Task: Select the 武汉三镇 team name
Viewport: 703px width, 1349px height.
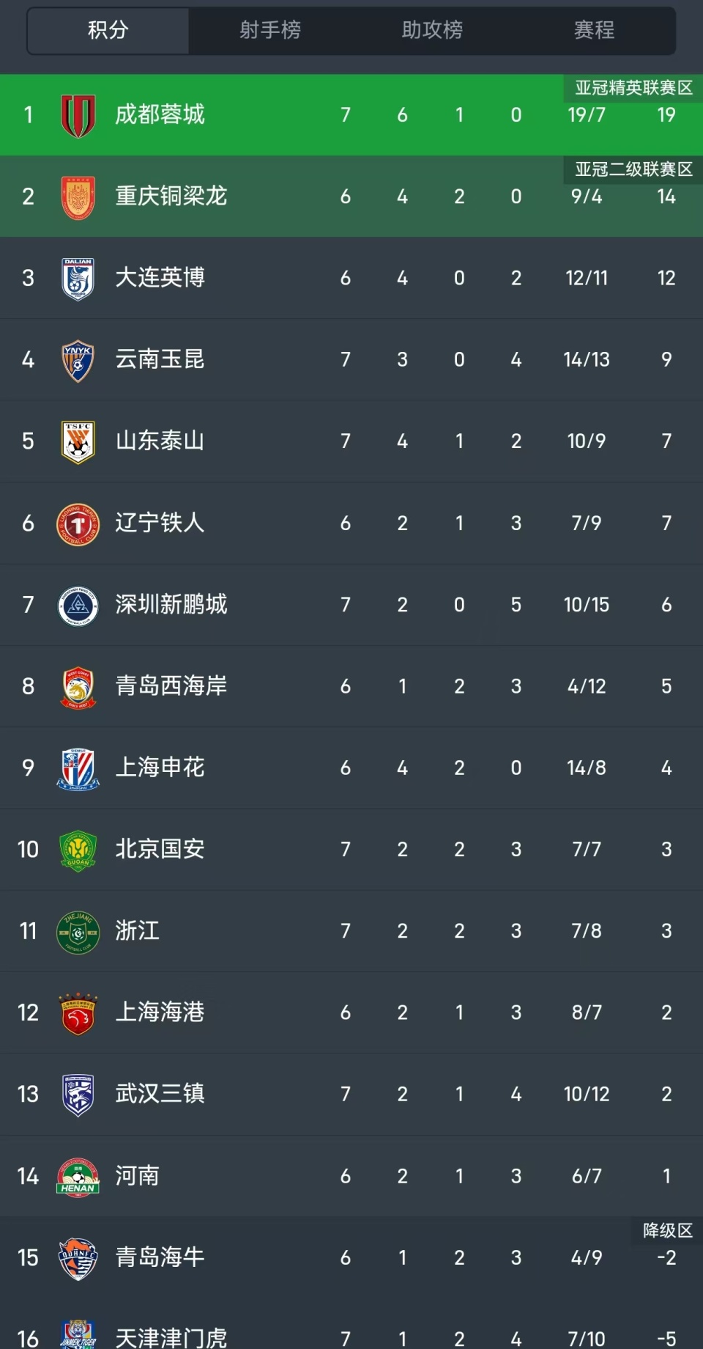Action: [x=160, y=1094]
